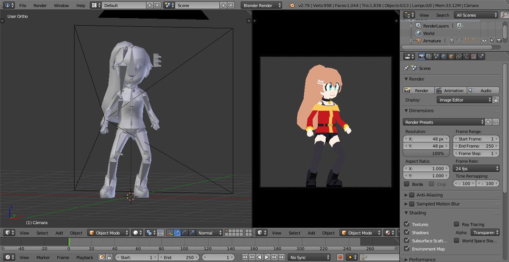Viewport: 509px width, 262px height.
Task: Click the World globe icon in outliner
Action: [x=419, y=33]
